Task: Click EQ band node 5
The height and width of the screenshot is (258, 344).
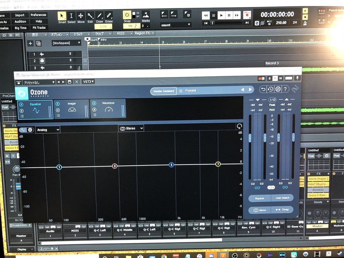Action: click(x=171, y=165)
